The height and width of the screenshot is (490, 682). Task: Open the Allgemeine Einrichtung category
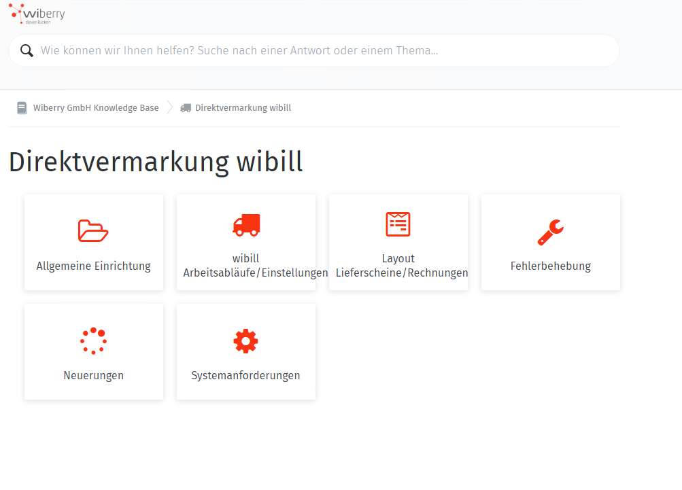(x=94, y=242)
